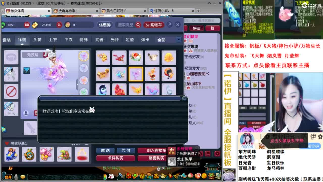The width and height of the screenshot is (323, 182).
Task: Select the golden animal mount in second row
Action: pos(103,74)
